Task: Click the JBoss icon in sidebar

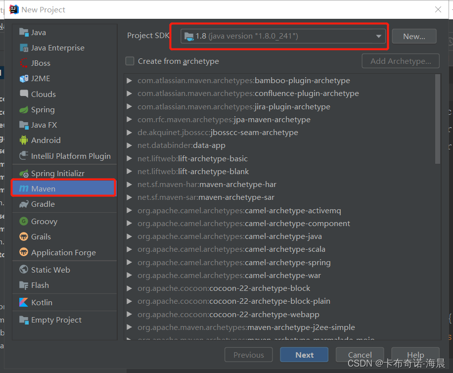Action: (x=24, y=63)
